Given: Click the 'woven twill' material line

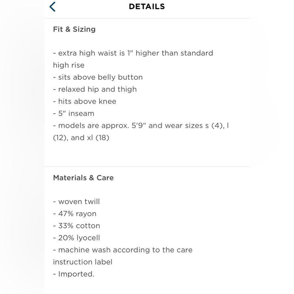Looking at the screenshot, I should pyautogui.click(x=76, y=201).
